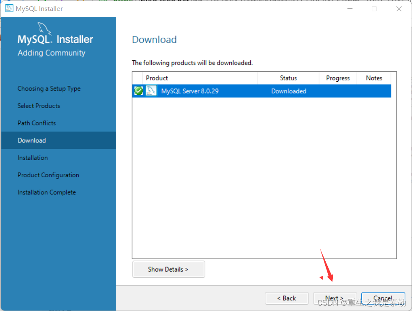Minimize the MySQL Installer window

coord(350,9)
